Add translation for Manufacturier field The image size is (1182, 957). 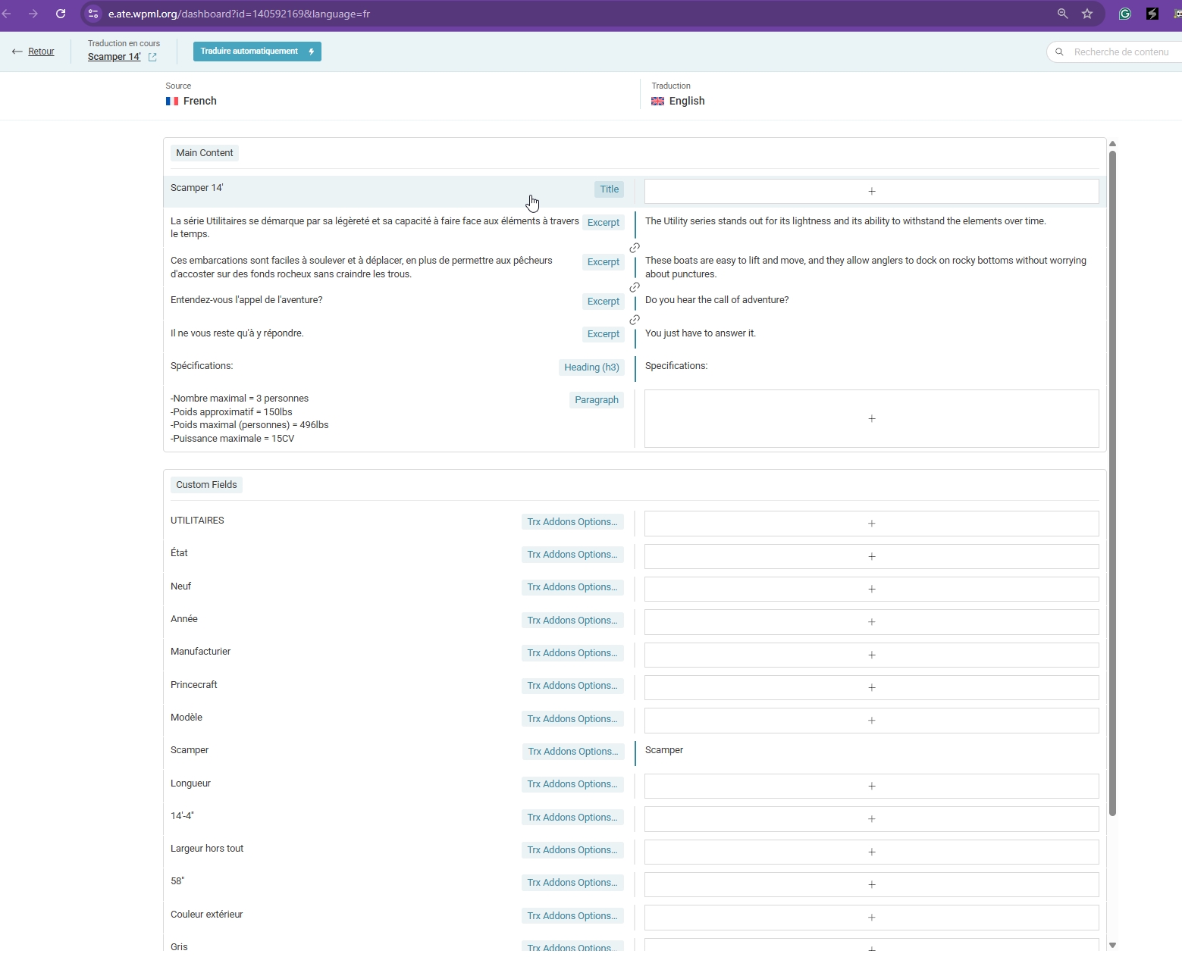pos(871,655)
